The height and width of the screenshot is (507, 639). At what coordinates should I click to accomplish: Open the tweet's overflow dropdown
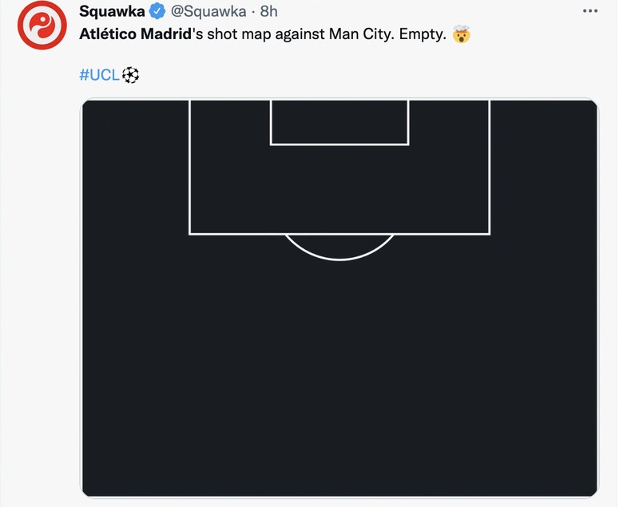(589, 10)
